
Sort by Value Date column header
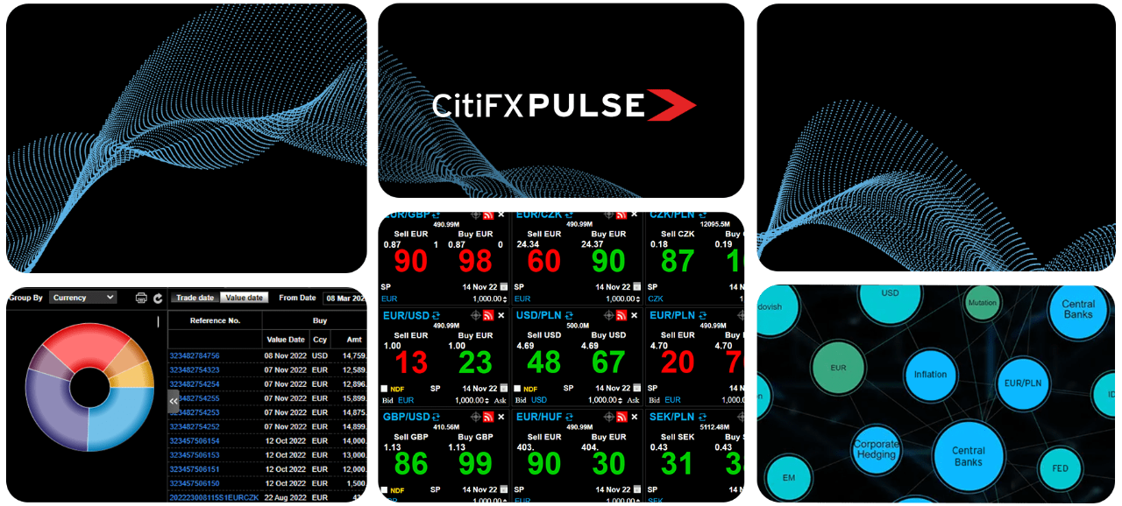pos(286,340)
